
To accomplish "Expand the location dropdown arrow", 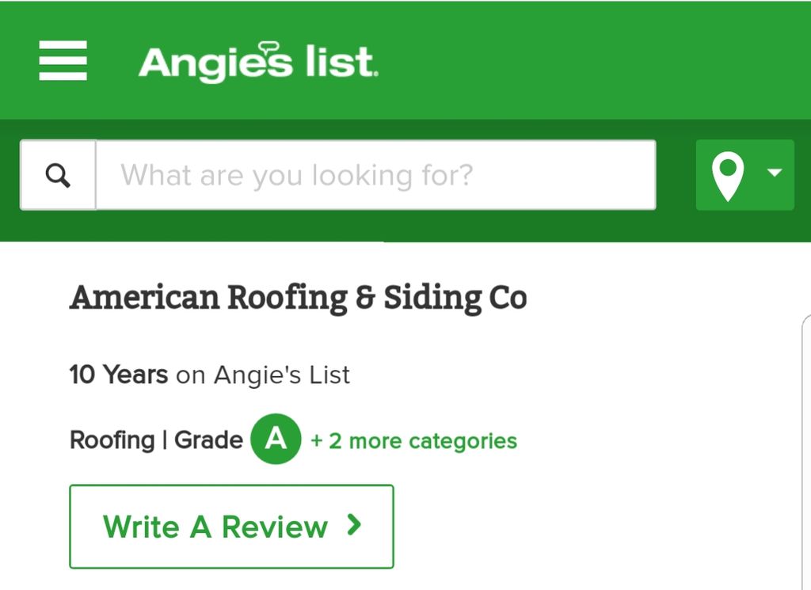I will (x=775, y=172).
